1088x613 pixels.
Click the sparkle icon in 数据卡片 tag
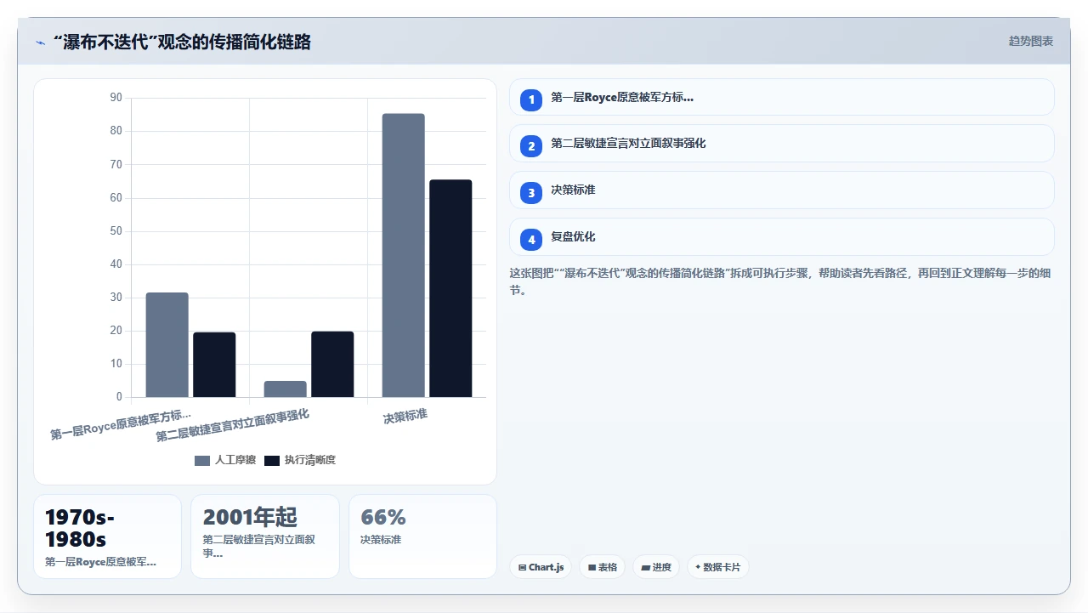[698, 567]
